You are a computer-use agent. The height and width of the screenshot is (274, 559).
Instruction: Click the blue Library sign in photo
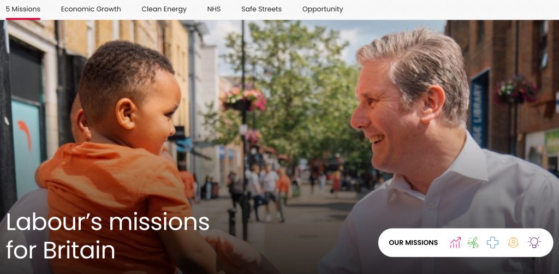479,109
